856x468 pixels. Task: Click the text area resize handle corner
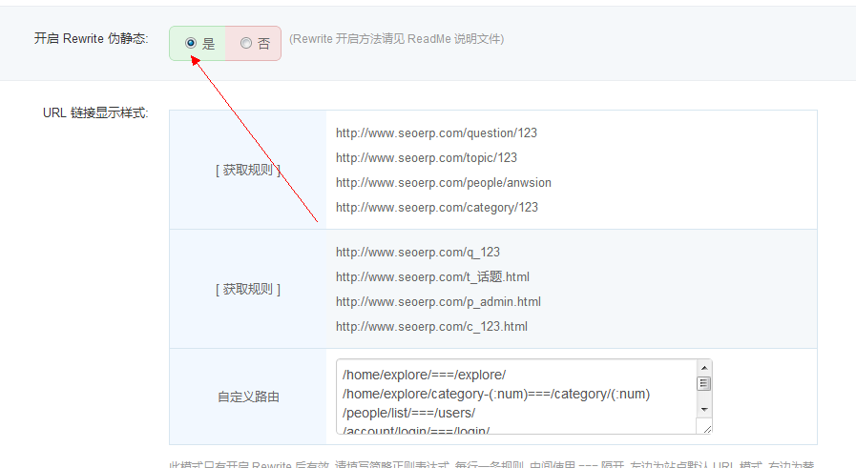[706, 428]
